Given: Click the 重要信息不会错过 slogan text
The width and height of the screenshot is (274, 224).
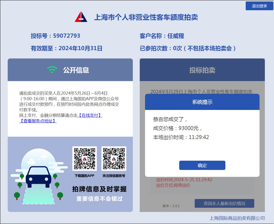Looking at the screenshot, I should [99, 199].
